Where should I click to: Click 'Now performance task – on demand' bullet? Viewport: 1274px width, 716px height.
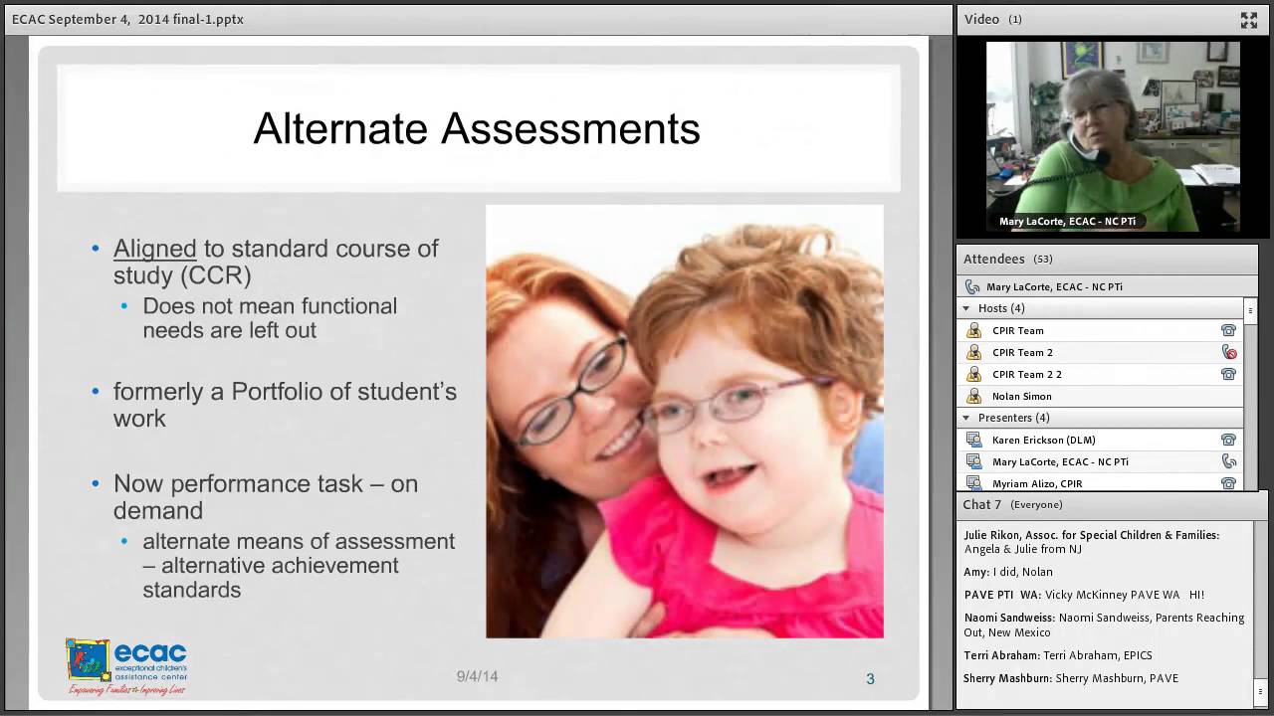(x=265, y=496)
